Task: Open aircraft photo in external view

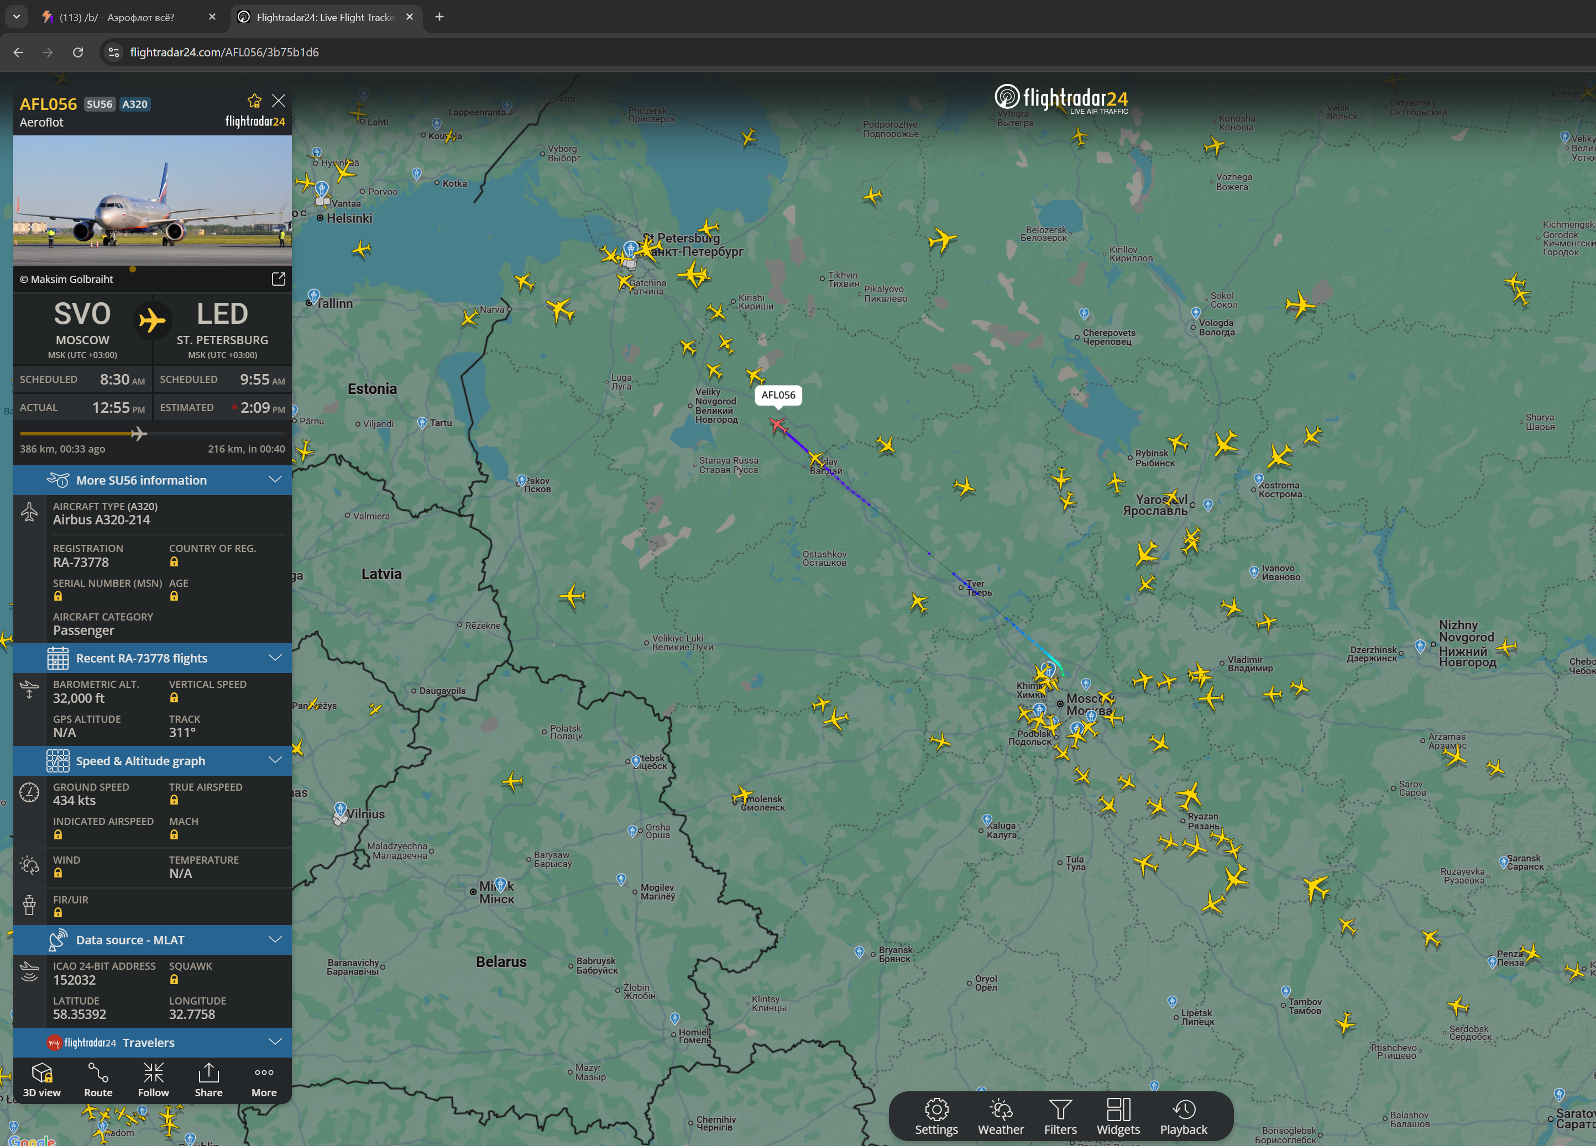Action: (279, 279)
